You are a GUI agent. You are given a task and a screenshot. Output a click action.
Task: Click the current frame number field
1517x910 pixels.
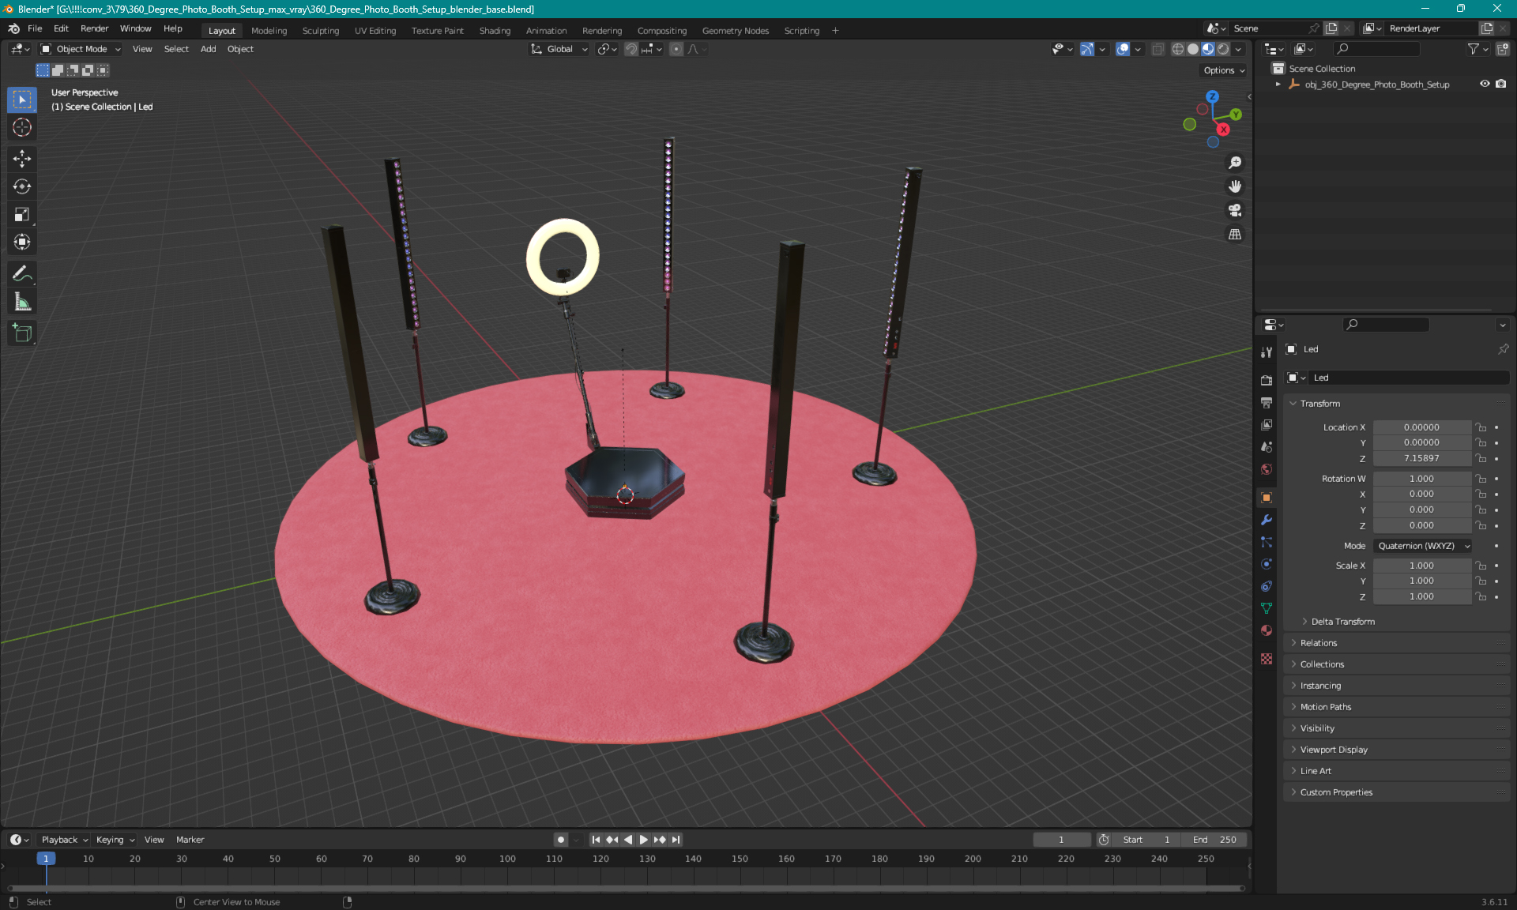pos(1061,840)
